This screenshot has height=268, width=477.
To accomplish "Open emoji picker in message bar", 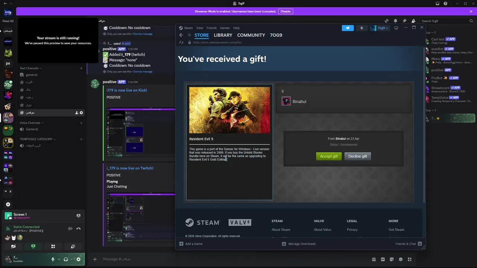I will coord(401,259).
